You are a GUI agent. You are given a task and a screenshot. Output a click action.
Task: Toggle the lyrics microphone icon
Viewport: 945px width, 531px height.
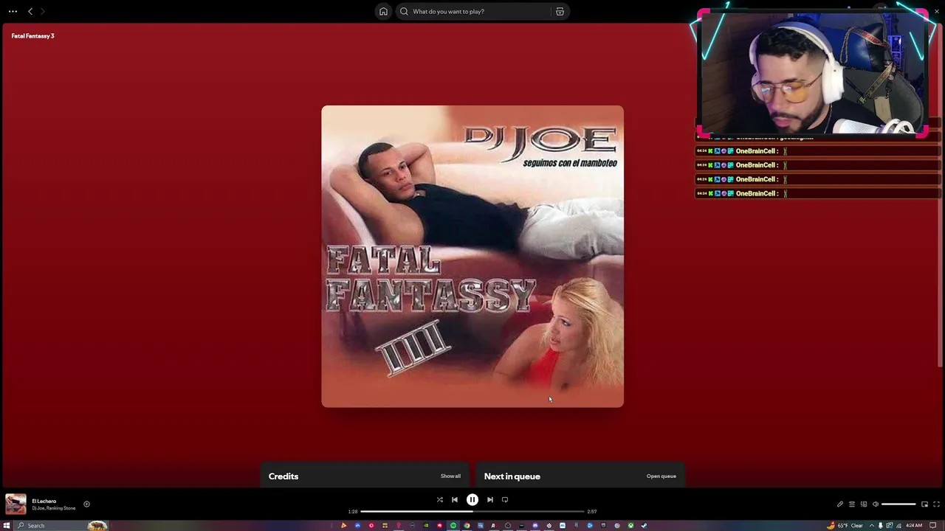click(x=840, y=504)
